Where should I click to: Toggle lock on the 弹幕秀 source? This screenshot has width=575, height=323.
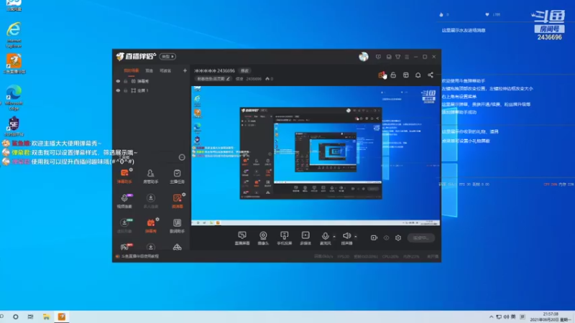(x=125, y=81)
